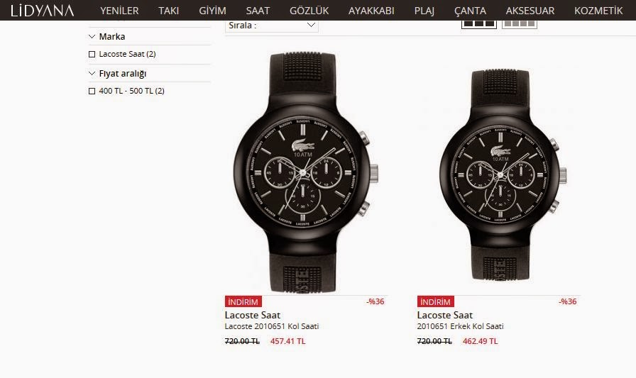
Task: Switch to three-column grid view
Action: click(478, 24)
